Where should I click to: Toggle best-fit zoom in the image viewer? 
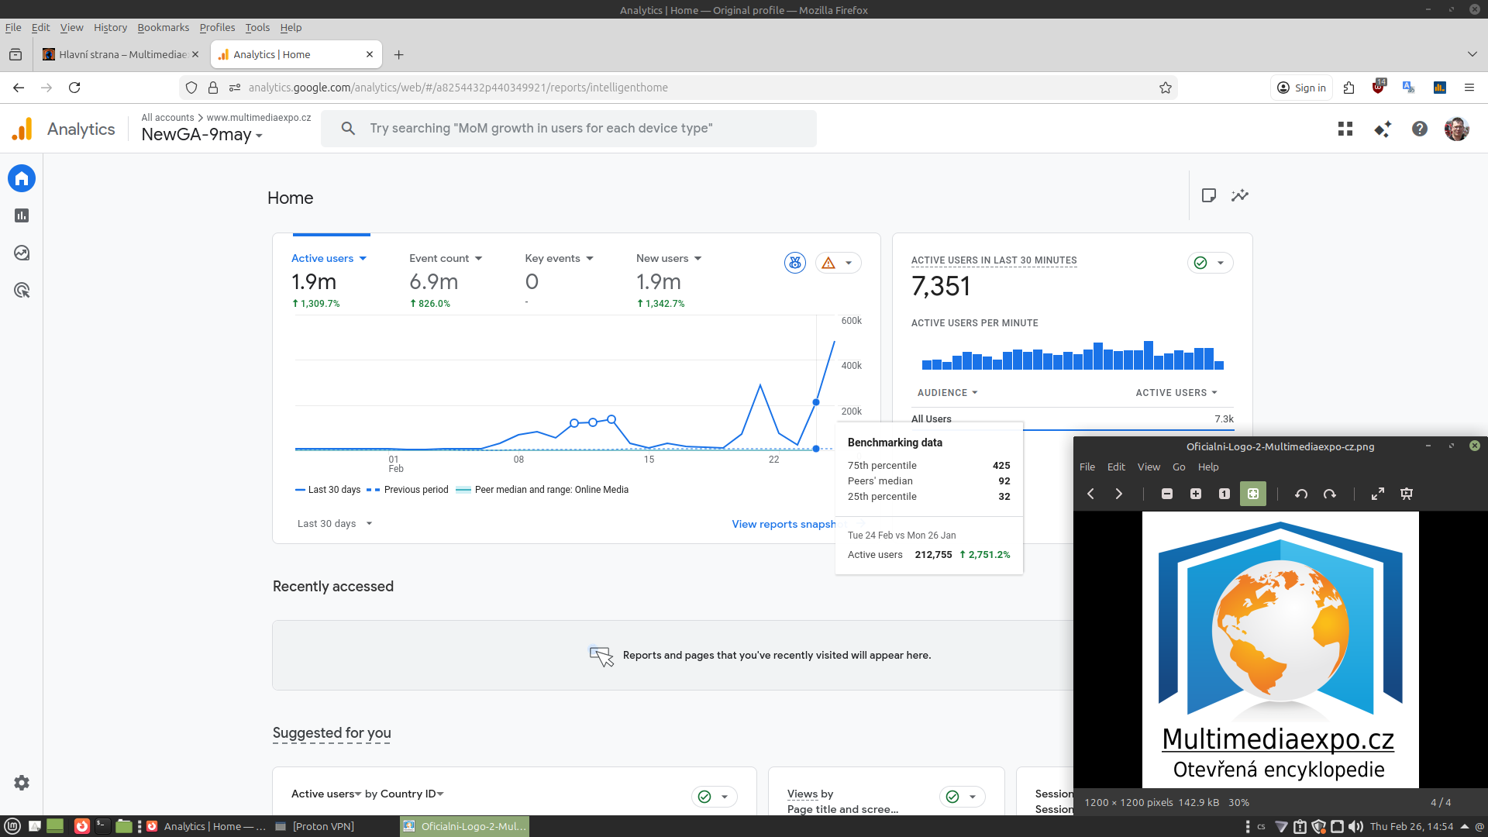[x=1253, y=494]
